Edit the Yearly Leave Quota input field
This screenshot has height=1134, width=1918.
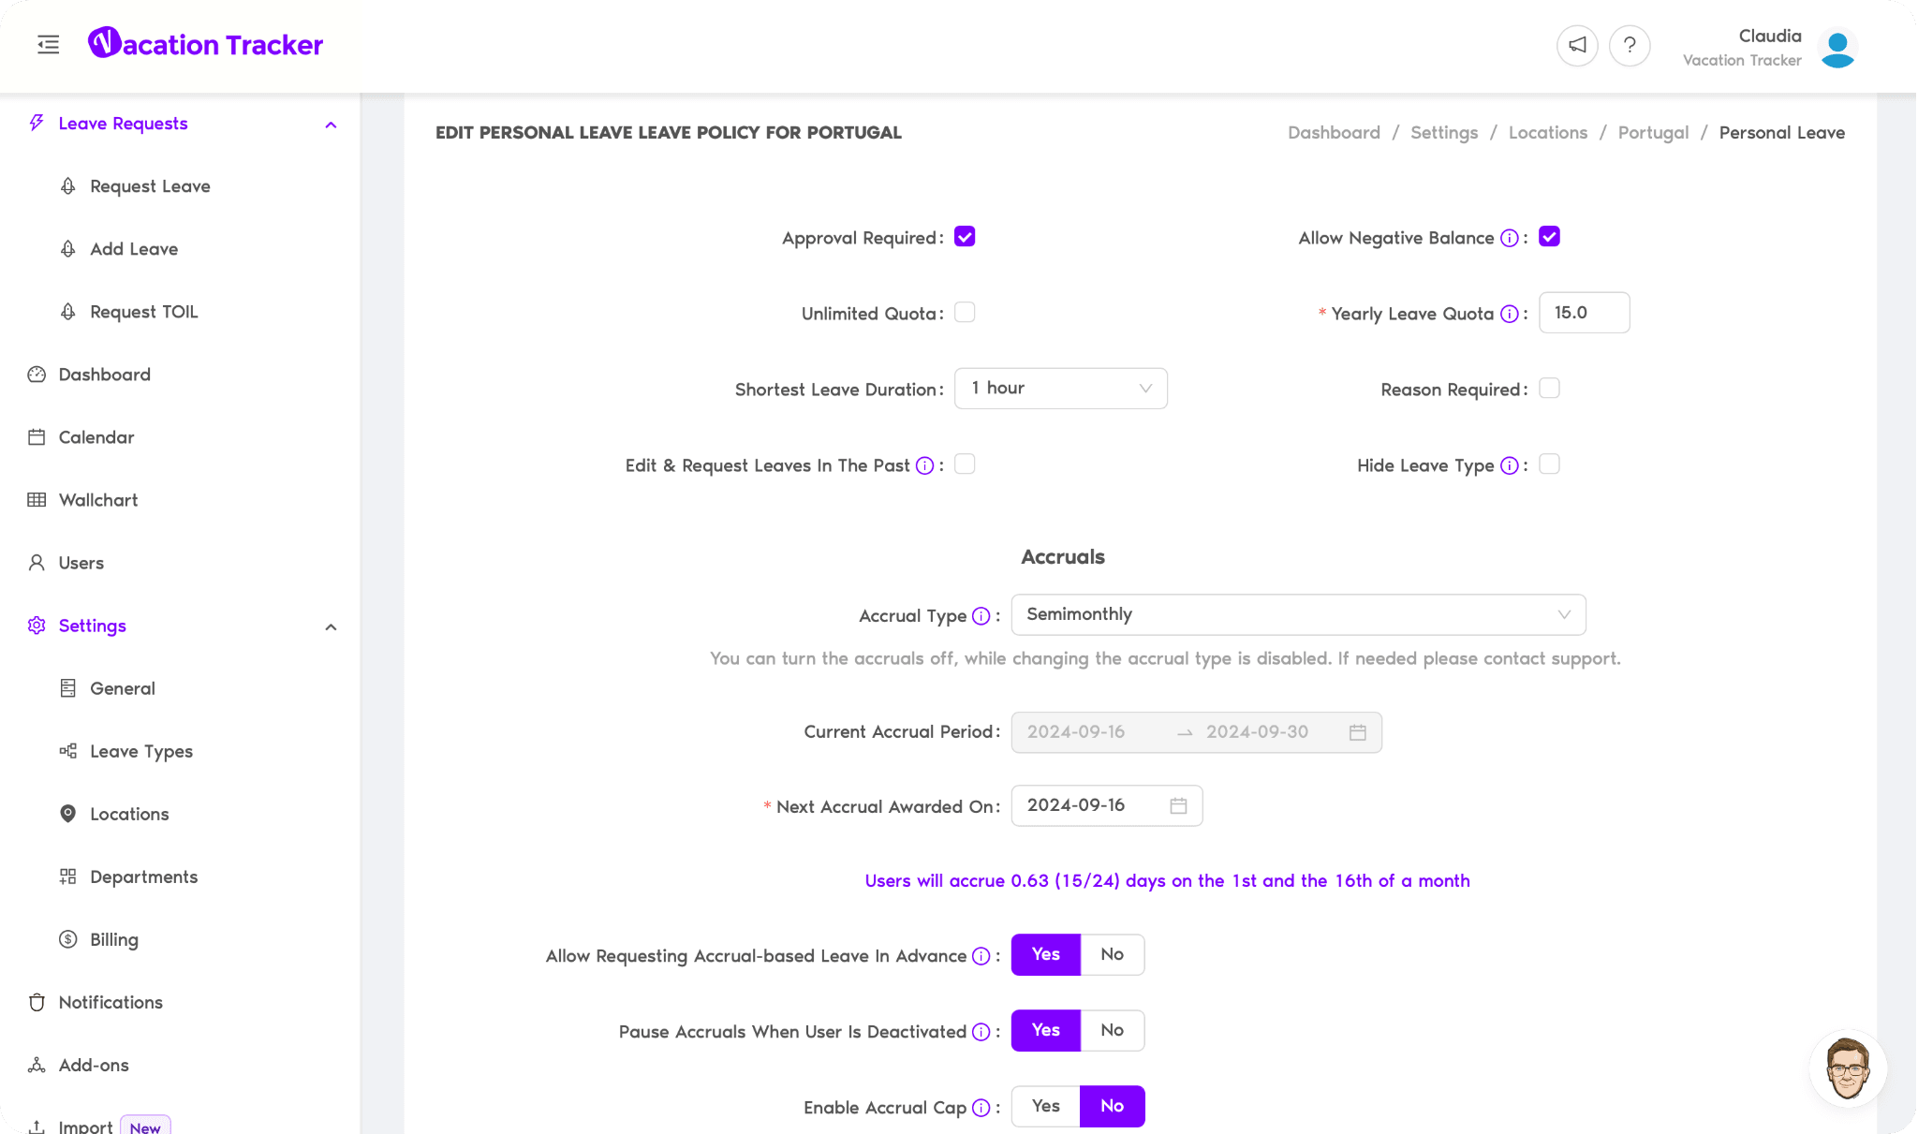1582,312
